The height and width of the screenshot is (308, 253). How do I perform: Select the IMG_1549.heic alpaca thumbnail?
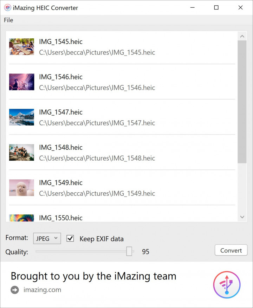[x=21, y=188]
